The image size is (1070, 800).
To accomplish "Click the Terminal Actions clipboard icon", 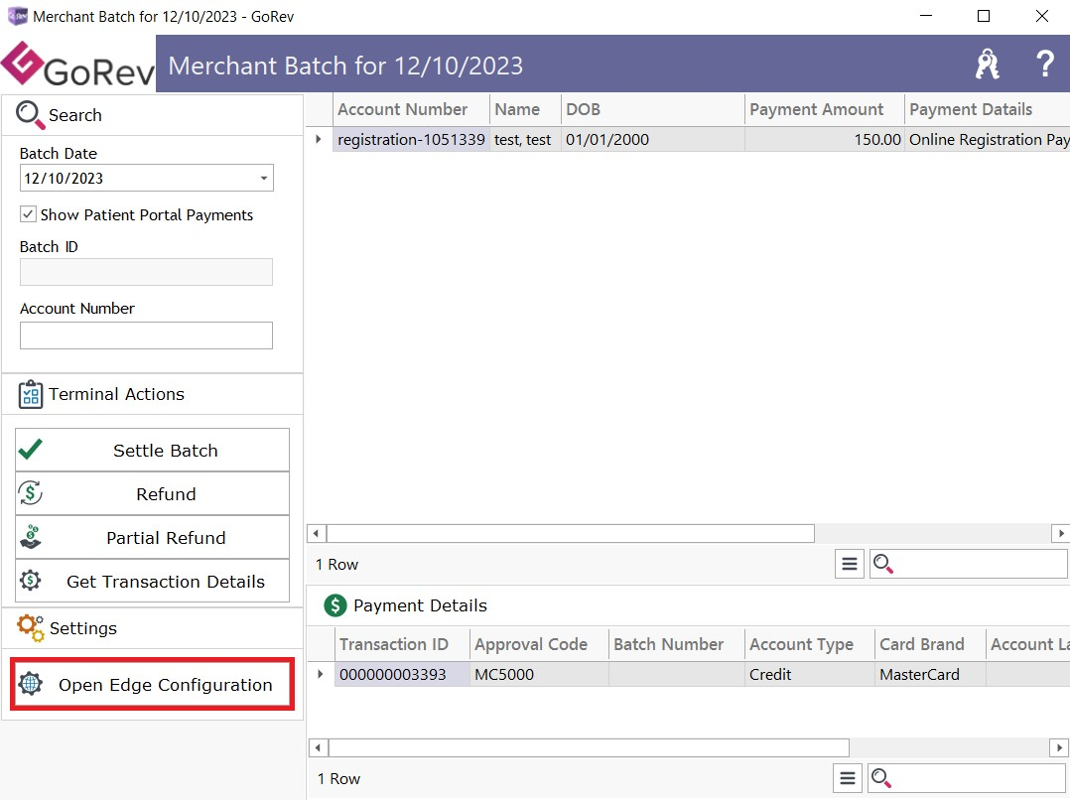I will point(31,394).
